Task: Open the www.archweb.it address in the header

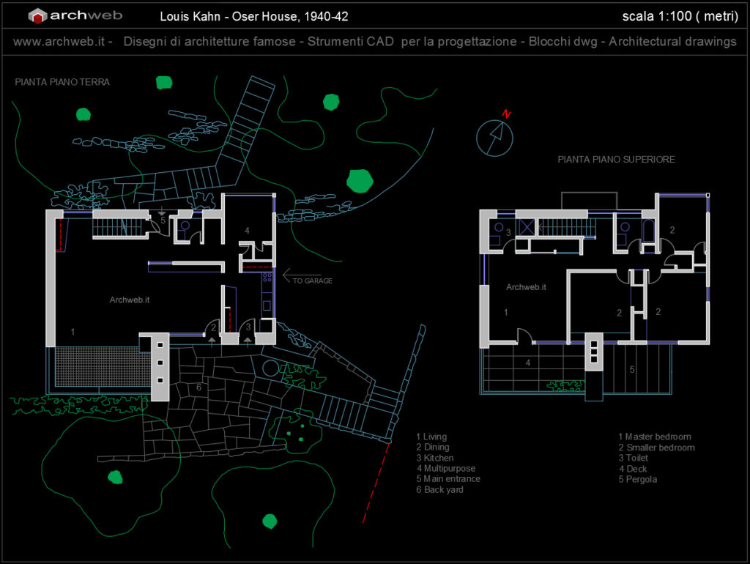Action: (x=59, y=42)
